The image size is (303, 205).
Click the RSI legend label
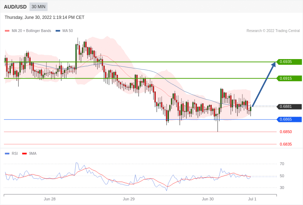tap(15, 153)
